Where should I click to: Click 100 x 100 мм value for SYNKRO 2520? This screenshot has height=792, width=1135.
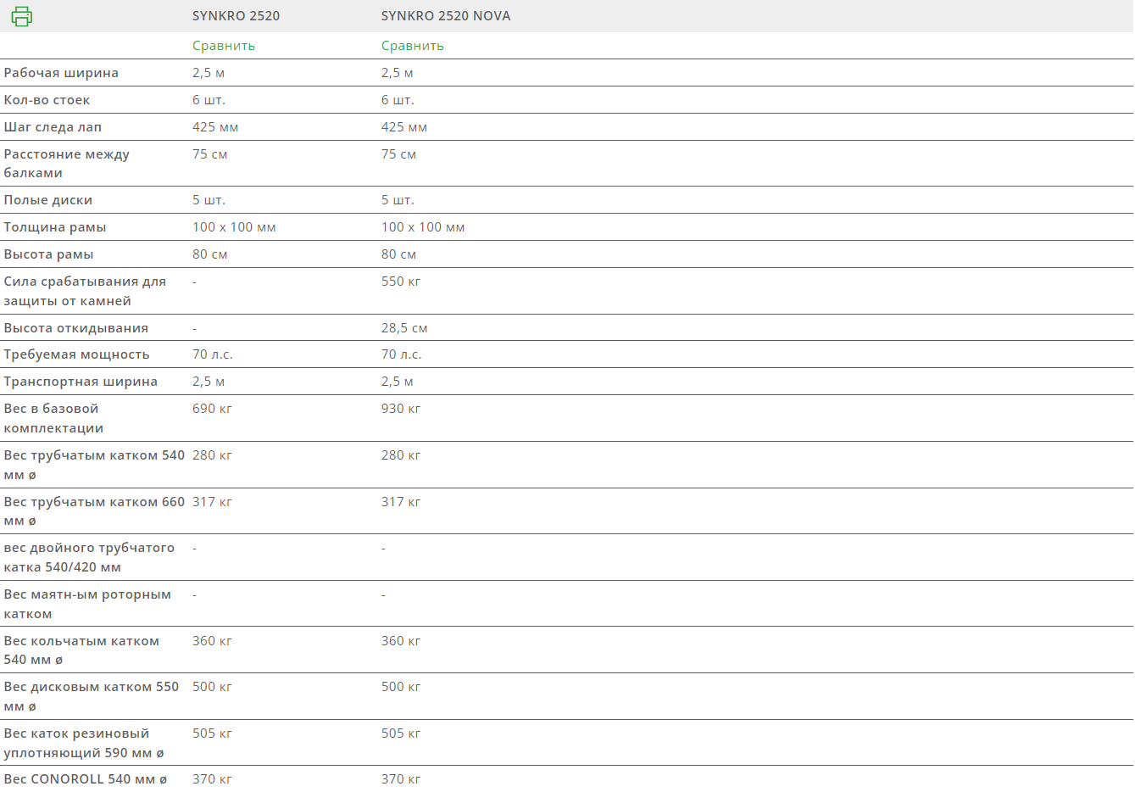[x=234, y=227]
